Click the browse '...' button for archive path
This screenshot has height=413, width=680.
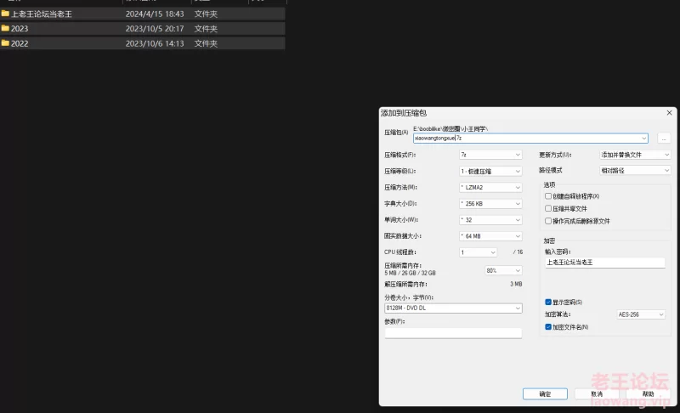pos(664,139)
